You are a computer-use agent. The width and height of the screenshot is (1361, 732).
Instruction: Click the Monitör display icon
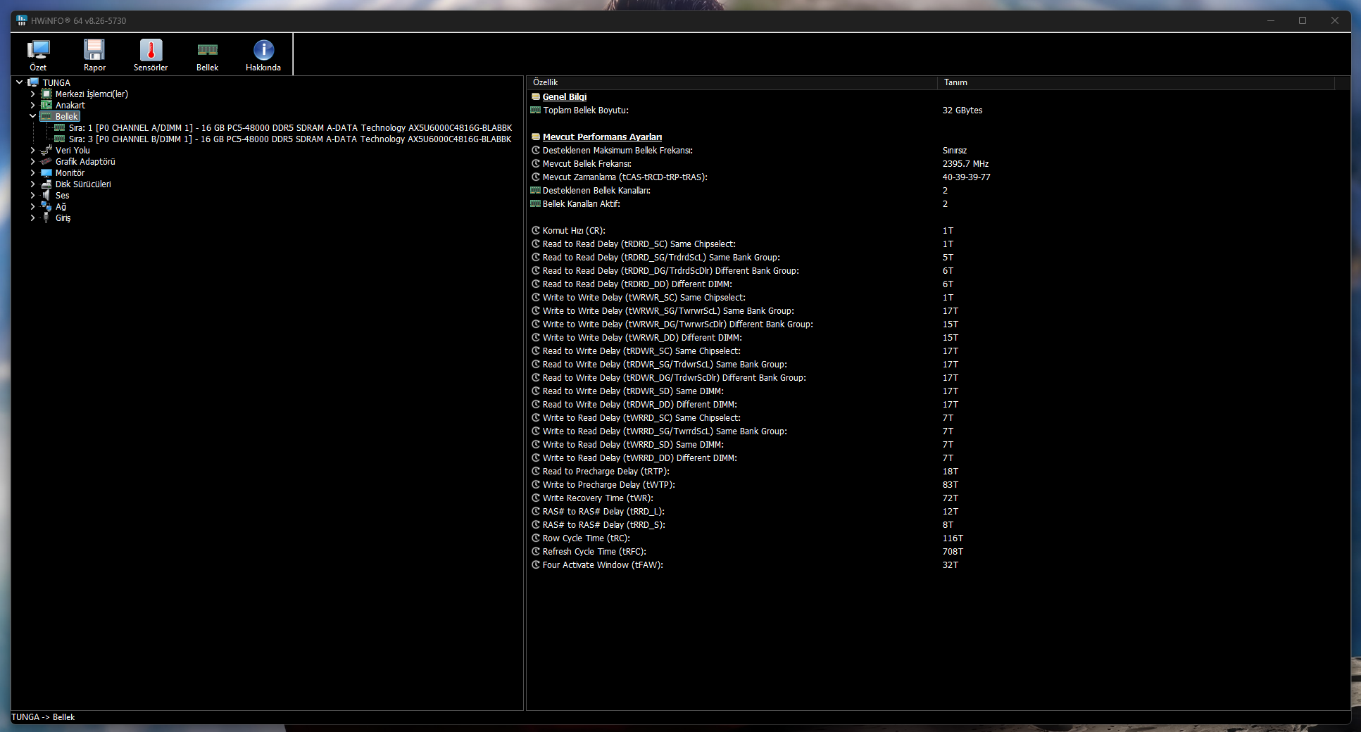click(46, 172)
